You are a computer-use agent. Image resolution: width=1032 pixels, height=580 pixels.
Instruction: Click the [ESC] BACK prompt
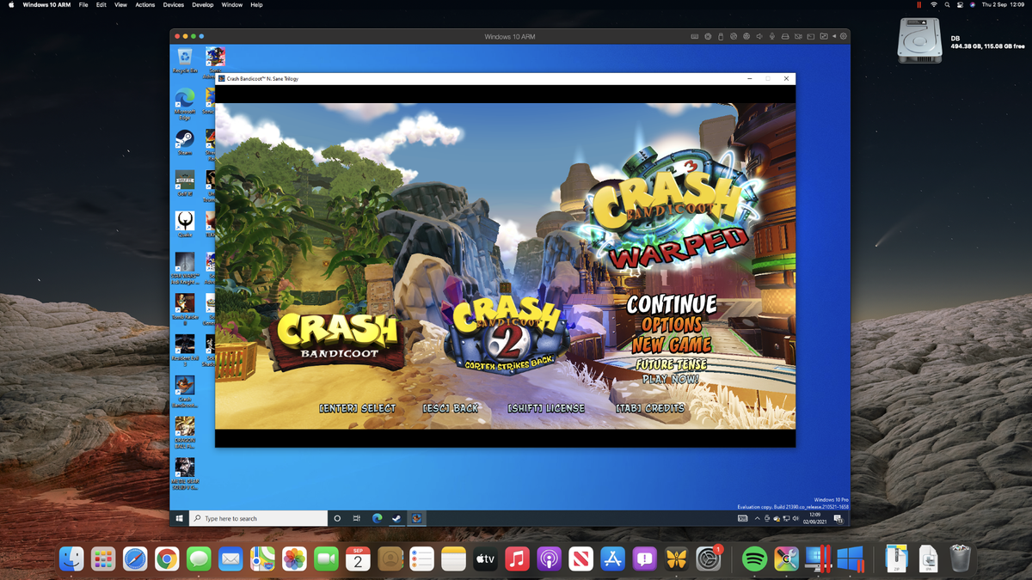450,408
